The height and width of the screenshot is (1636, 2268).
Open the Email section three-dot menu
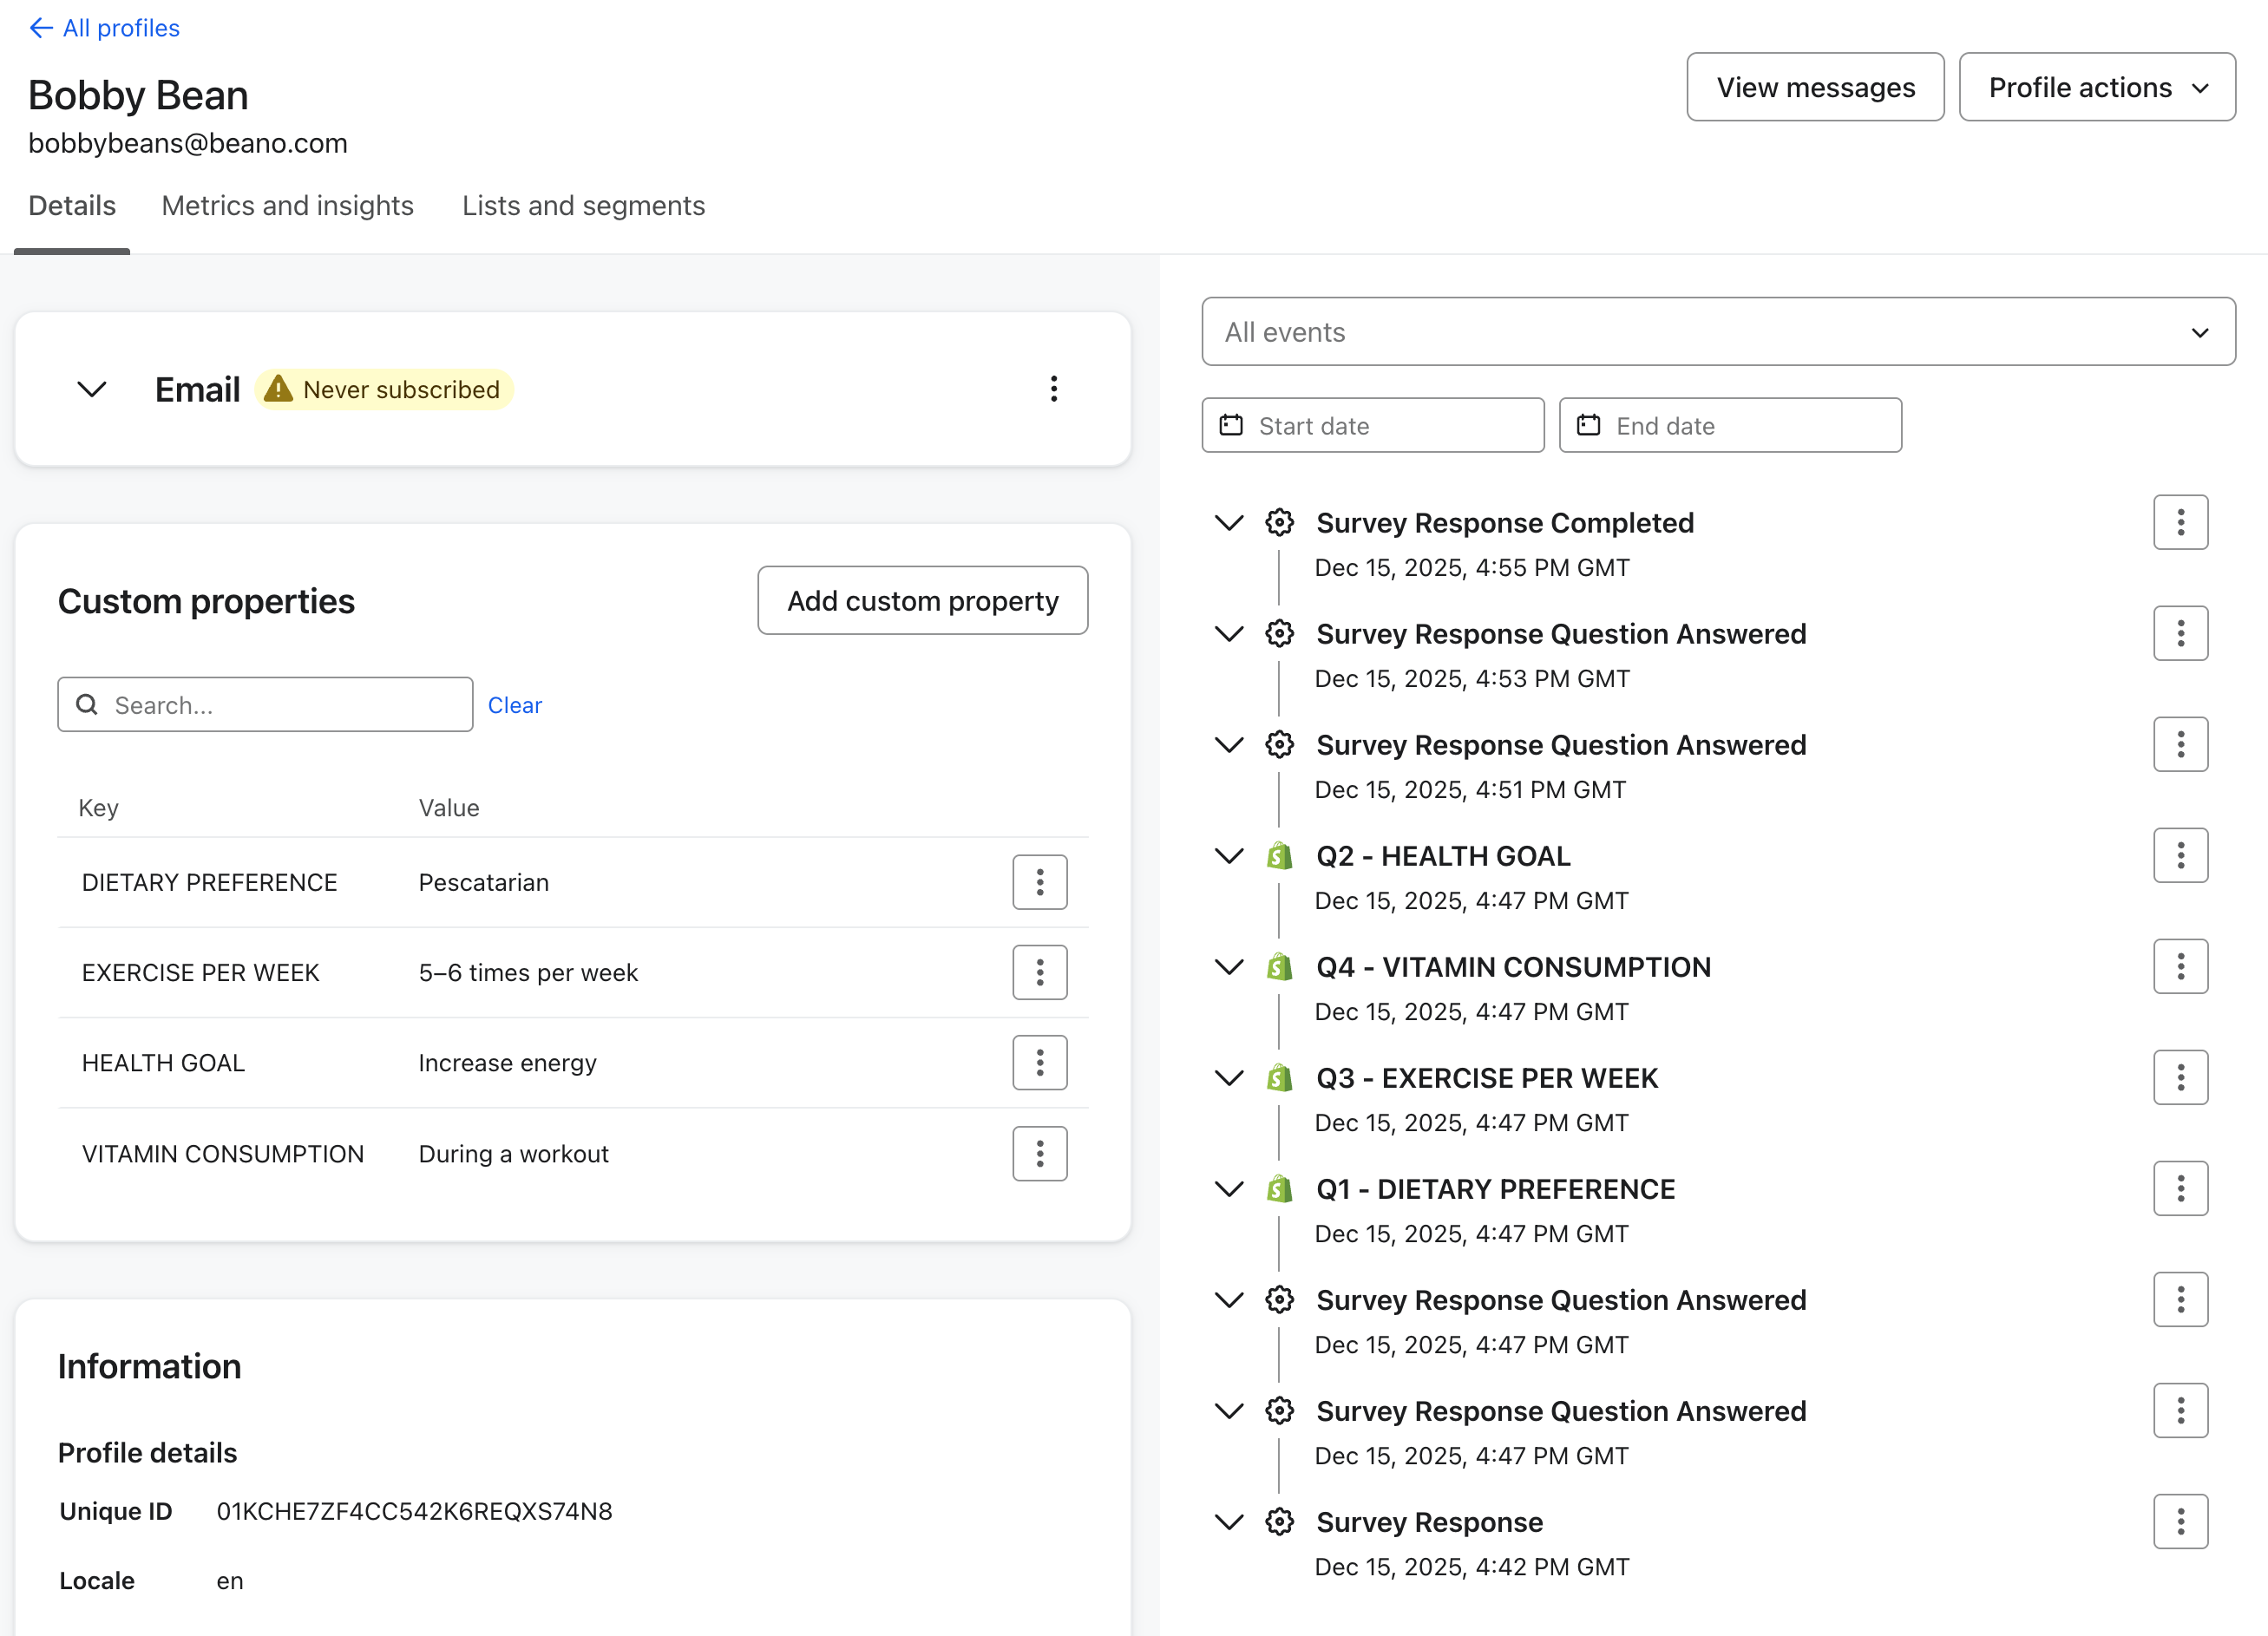click(1053, 389)
